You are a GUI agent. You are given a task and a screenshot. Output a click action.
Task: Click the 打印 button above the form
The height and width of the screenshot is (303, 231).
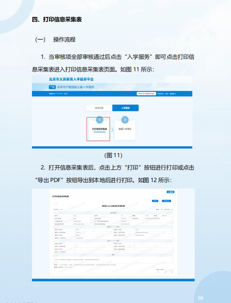[155, 201]
